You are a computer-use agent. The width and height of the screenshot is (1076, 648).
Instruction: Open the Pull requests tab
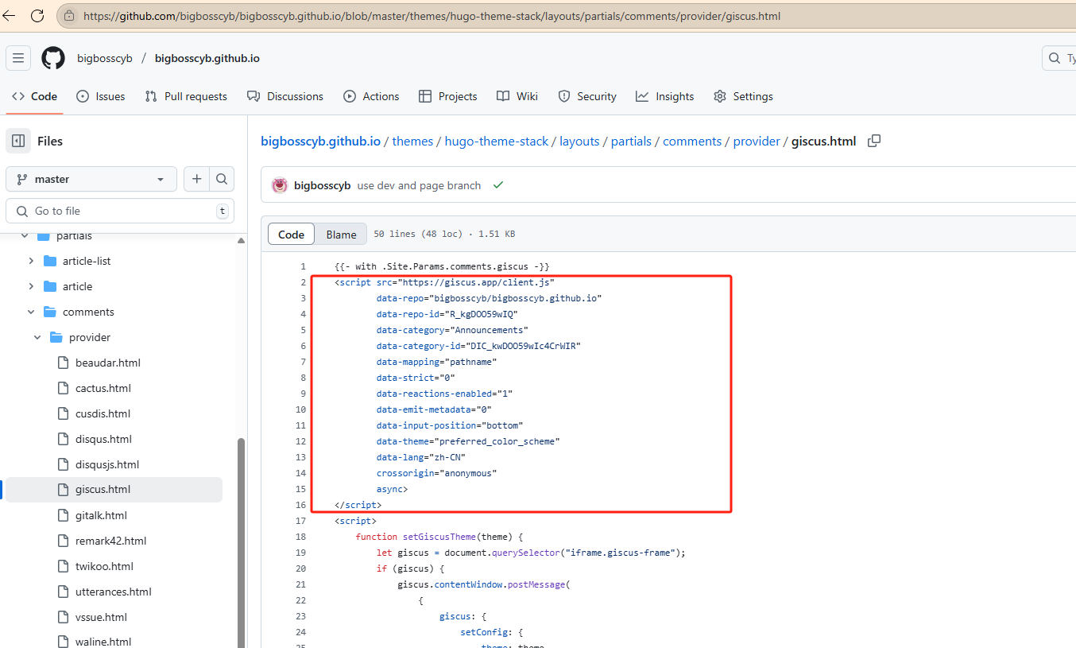click(x=186, y=96)
